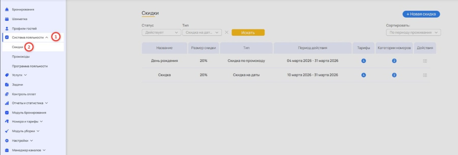Click the Бронирования bell icon in sidebar
This screenshot has height=155, width=458.
coord(7,9)
